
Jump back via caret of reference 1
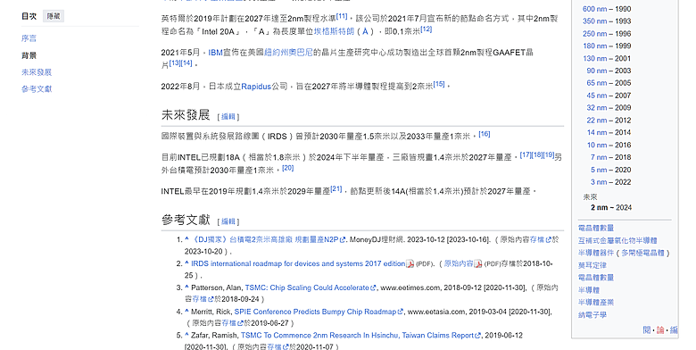coord(186,239)
